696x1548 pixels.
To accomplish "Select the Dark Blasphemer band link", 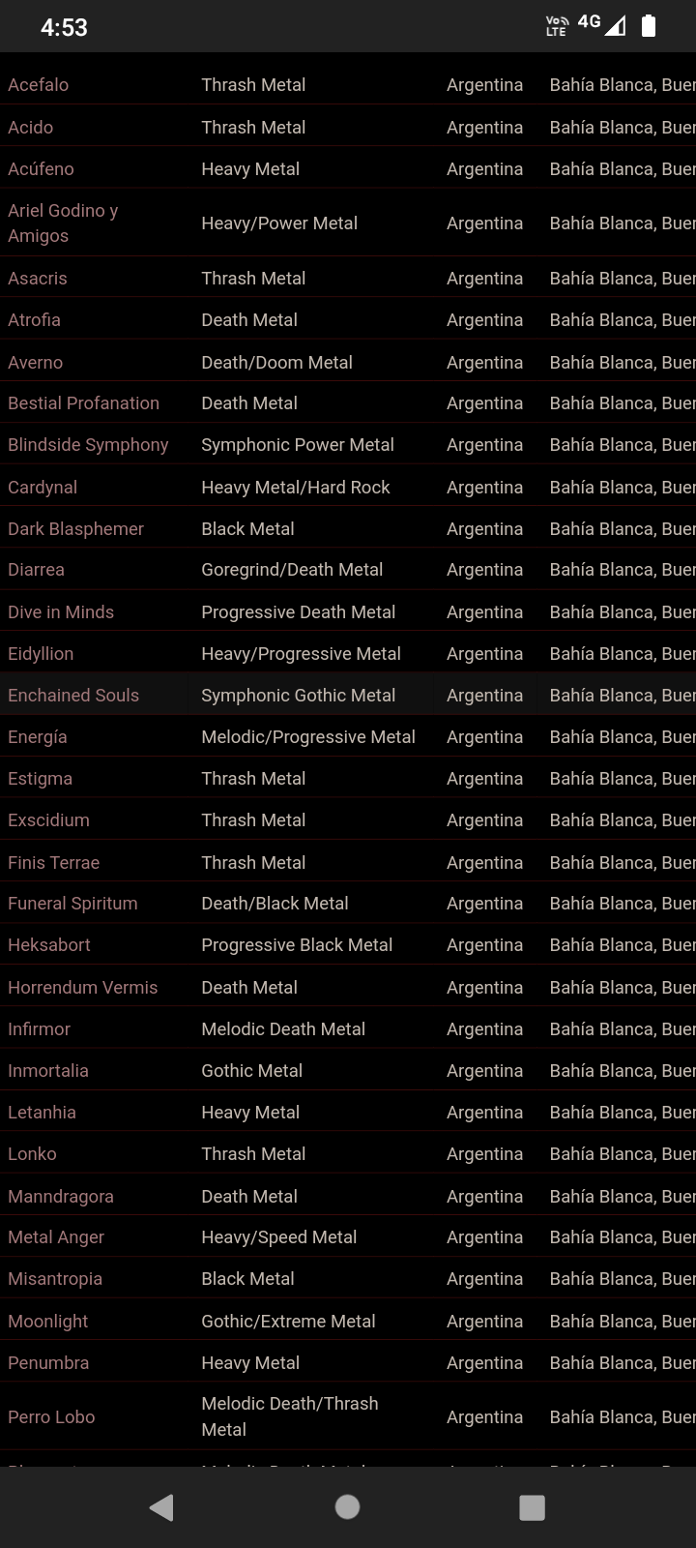I will coord(75,529).
